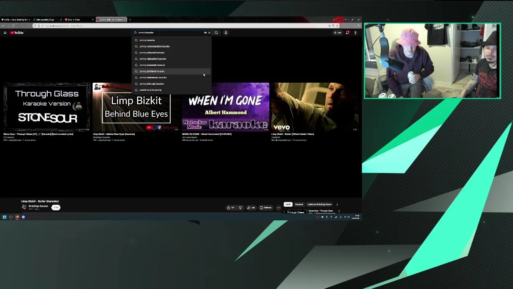
Task: Go back with browser back arrow
Action: [3, 26]
